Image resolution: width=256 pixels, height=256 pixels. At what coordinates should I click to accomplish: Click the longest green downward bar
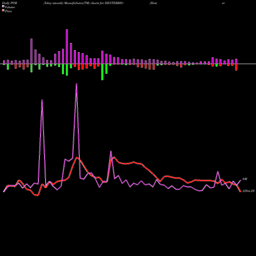click(102, 72)
